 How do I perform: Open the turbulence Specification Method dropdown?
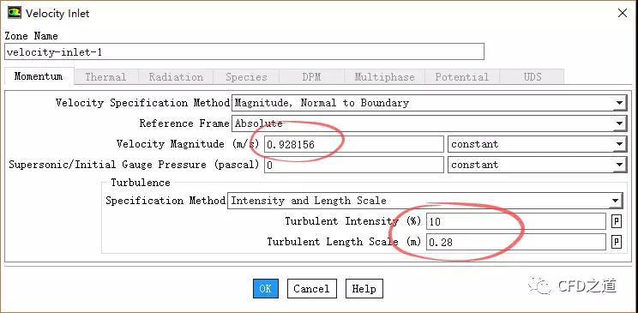tap(424, 201)
